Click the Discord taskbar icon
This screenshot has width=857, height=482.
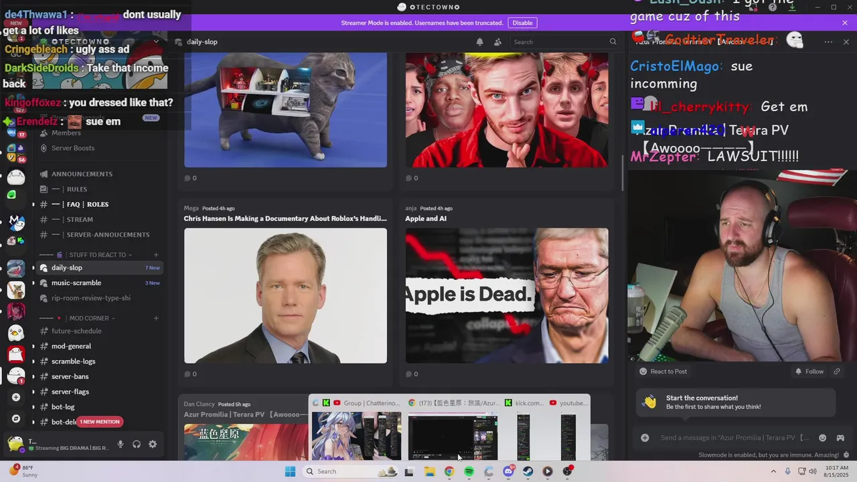(x=508, y=471)
